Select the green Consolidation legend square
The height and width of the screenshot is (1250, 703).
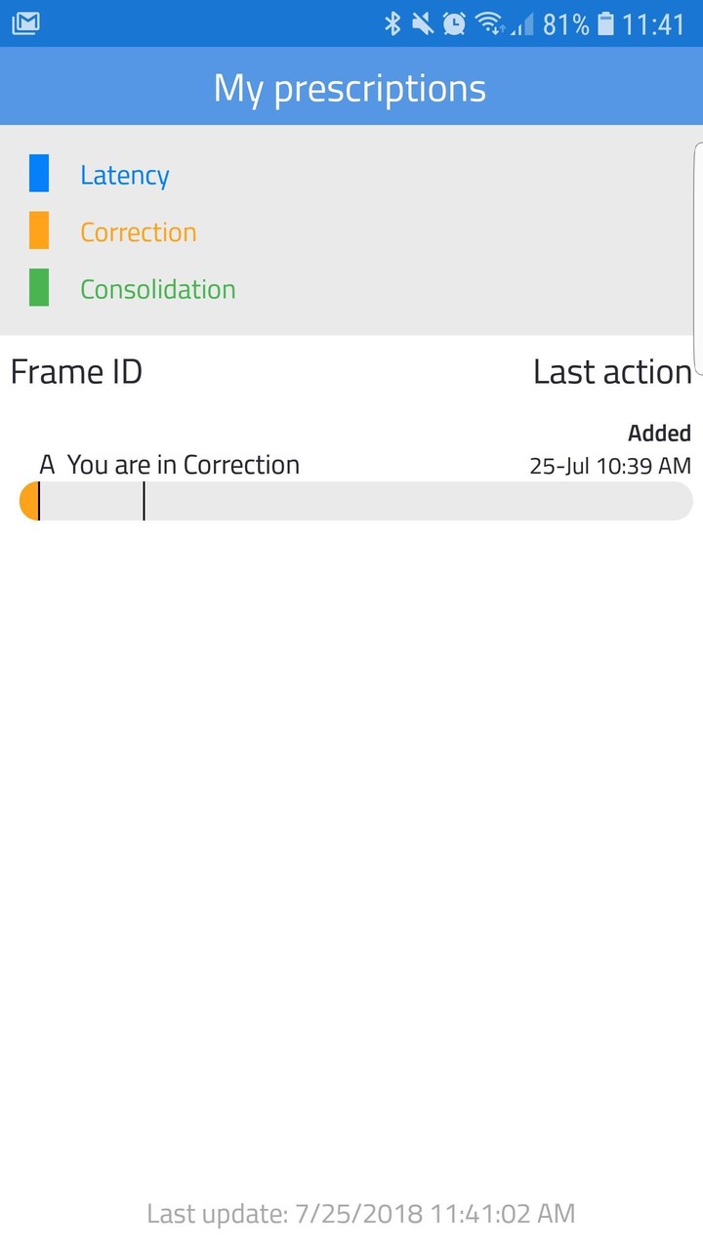click(x=40, y=289)
